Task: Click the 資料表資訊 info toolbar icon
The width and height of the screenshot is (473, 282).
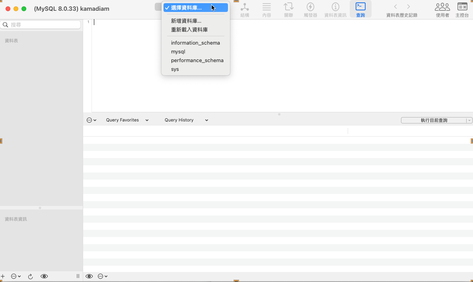Action: (x=335, y=10)
